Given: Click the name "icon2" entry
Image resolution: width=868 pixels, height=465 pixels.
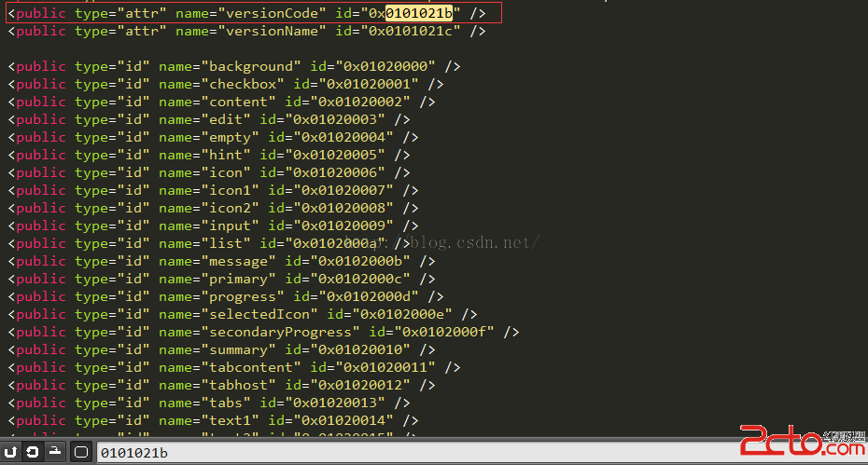Looking at the screenshot, I should point(230,208).
